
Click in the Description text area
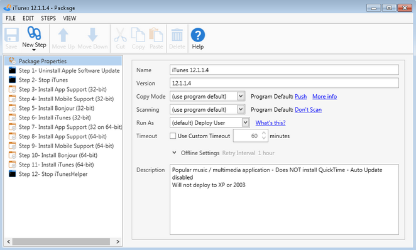[284, 199]
